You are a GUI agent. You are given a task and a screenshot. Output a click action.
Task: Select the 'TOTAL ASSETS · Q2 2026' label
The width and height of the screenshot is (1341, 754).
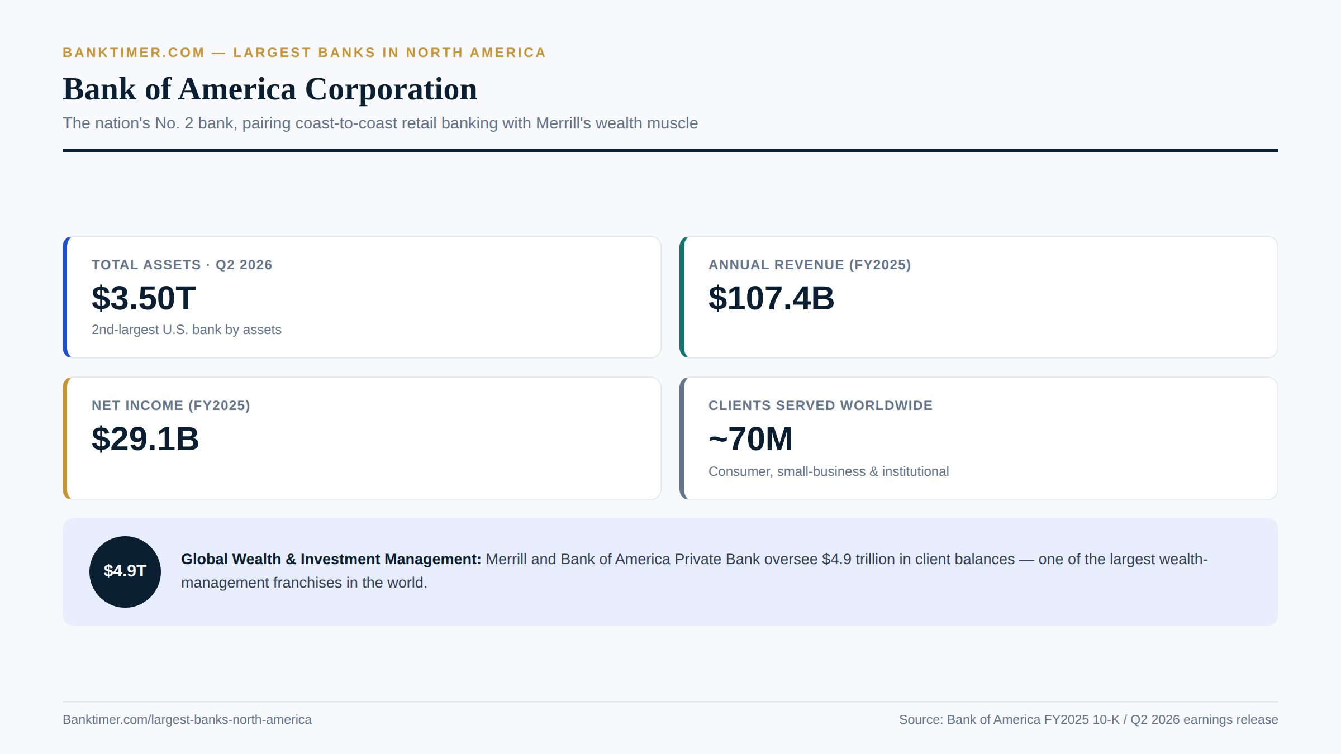tap(182, 265)
